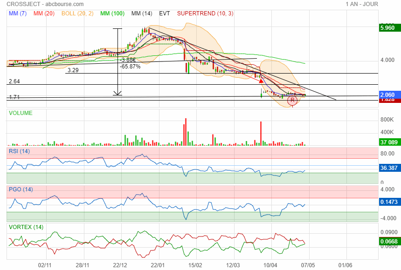Click the red triangle marker on the price chart

[x=261, y=81]
